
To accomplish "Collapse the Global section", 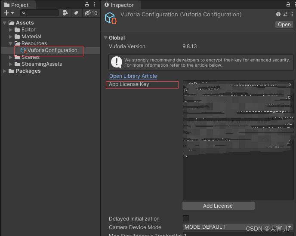I will pos(106,38).
